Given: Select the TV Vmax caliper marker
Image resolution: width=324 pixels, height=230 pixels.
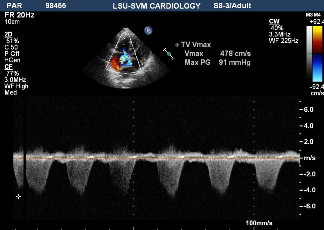Looking at the screenshot, I should [177, 45].
